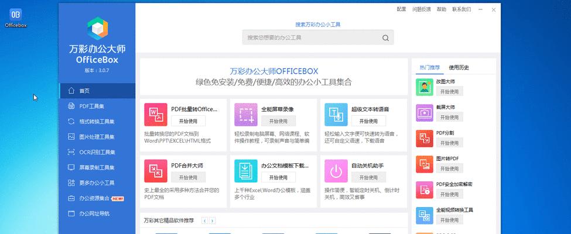Click the 超级文本转语音 tool icon

pyautogui.click(x=336, y=115)
